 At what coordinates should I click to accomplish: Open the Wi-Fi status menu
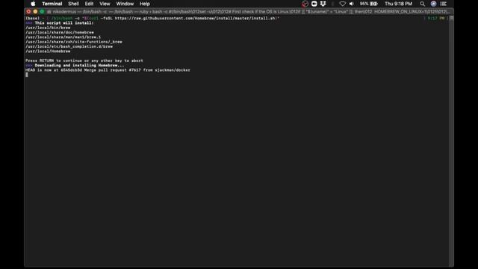342,4
